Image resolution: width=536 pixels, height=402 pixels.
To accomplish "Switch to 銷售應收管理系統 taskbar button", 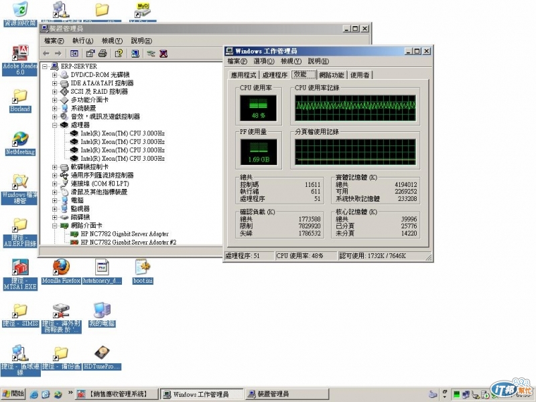I will click(117, 394).
